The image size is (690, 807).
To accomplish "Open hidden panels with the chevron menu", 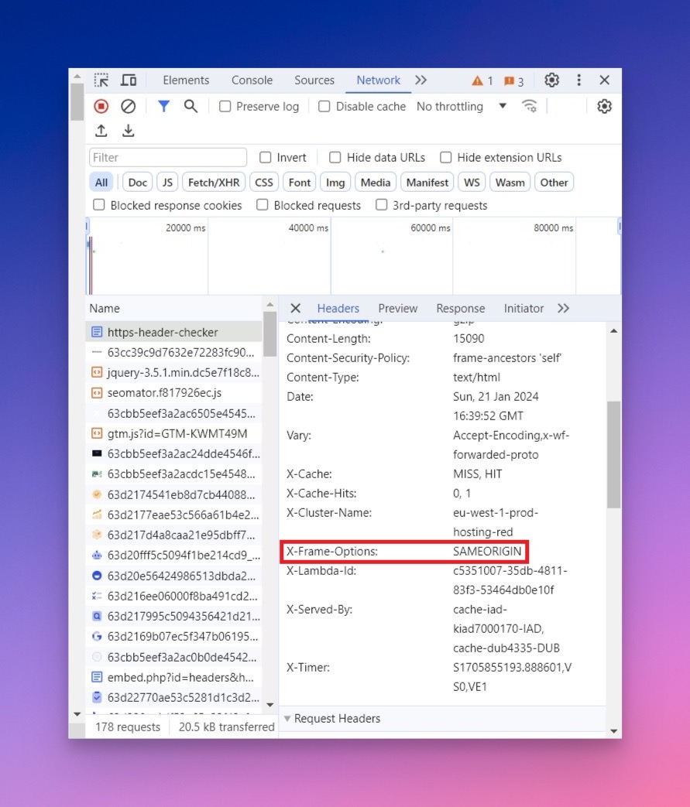I will (x=421, y=80).
